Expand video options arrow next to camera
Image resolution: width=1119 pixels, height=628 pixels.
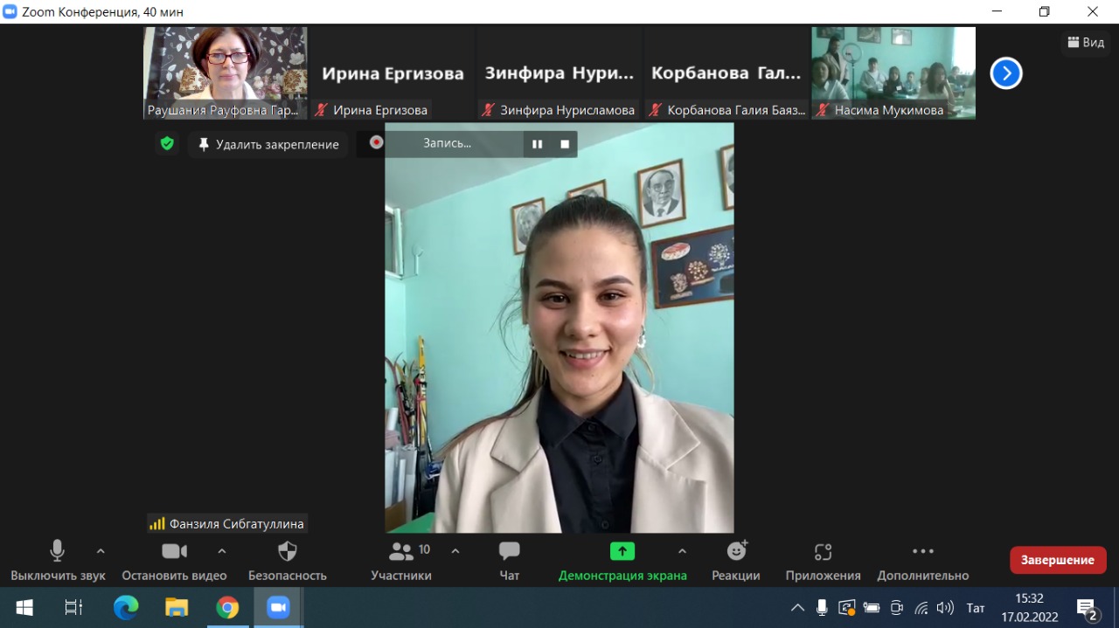coord(222,551)
